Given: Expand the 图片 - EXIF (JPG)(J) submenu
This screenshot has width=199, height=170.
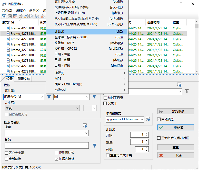Looking at the screenshot, I should (x=87, y=84).
